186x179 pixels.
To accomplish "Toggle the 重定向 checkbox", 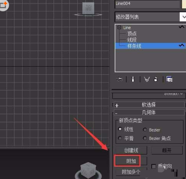I will (x=154, y=167).
